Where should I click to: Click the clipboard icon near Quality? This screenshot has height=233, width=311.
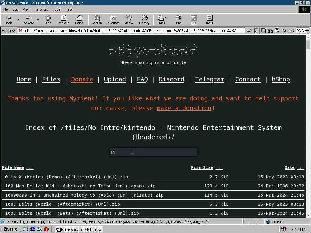(277, 31)
